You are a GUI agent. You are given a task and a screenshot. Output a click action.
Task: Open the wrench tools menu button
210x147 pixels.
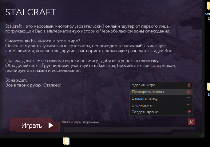click(191, 122)
